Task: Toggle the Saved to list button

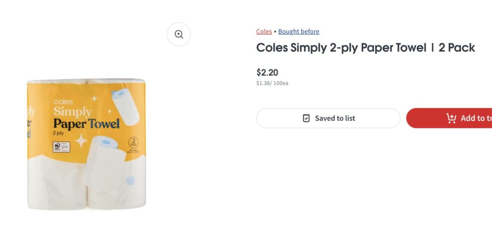Action: [328, 118]
